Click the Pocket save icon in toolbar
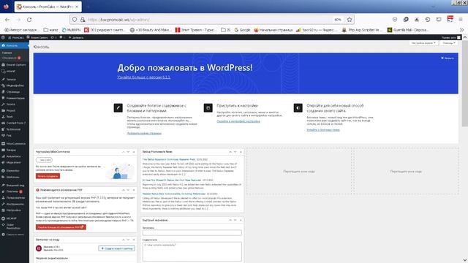 pos(395,20)
